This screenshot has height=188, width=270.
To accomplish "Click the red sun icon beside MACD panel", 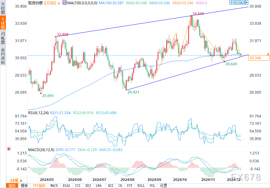I will 9,149.
